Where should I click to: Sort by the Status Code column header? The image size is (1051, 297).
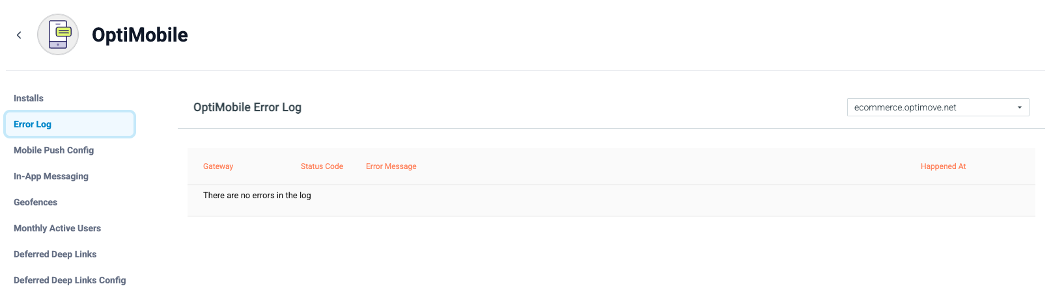[322, 166]
